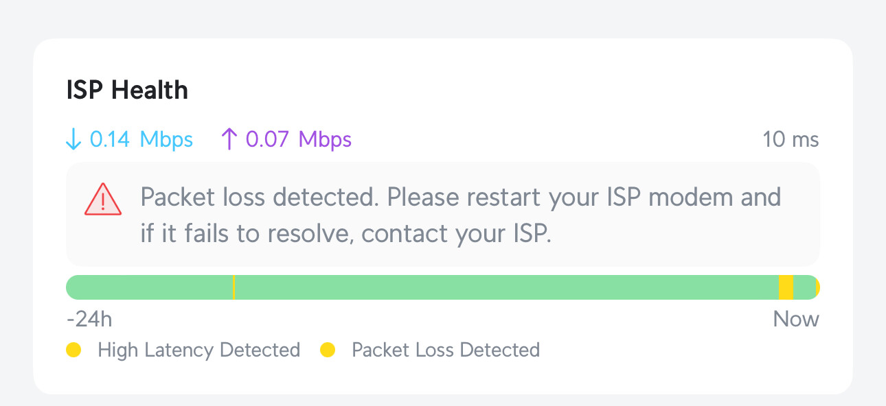Click the Packet Loss yellow legend dot
Viewport: 886px width, 406px height.
[328, 350]
